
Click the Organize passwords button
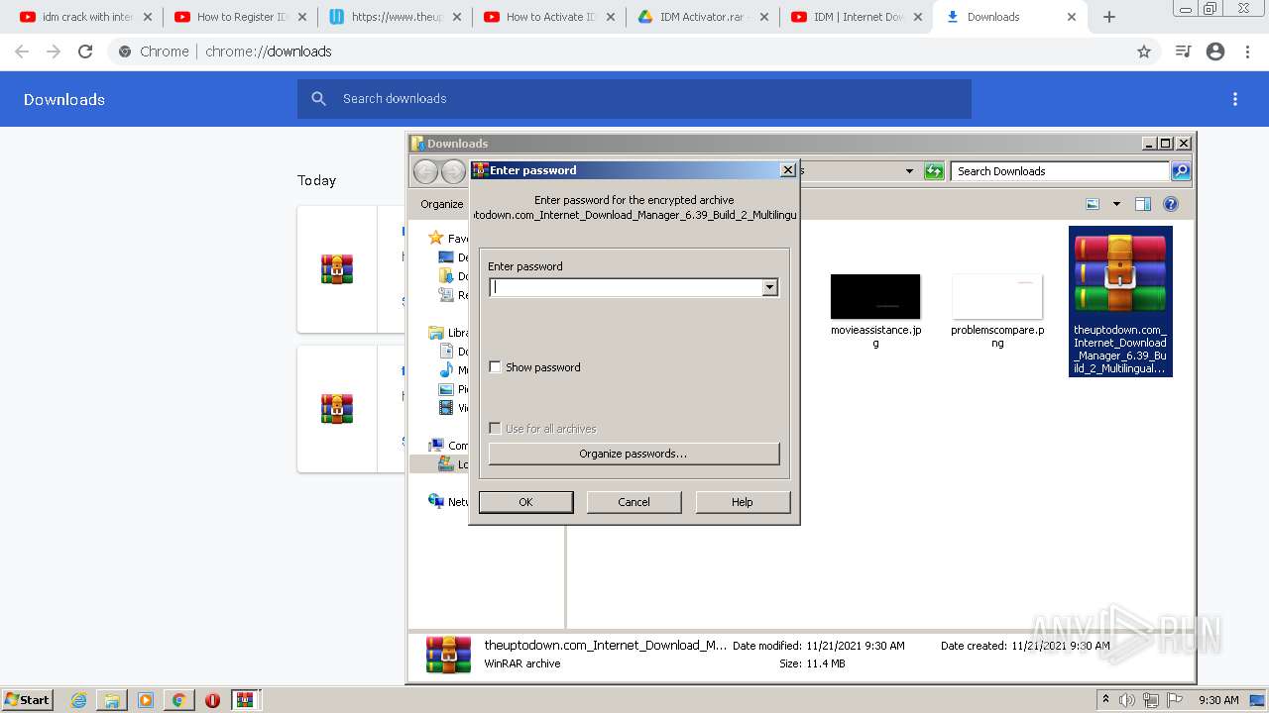[634, 454]
